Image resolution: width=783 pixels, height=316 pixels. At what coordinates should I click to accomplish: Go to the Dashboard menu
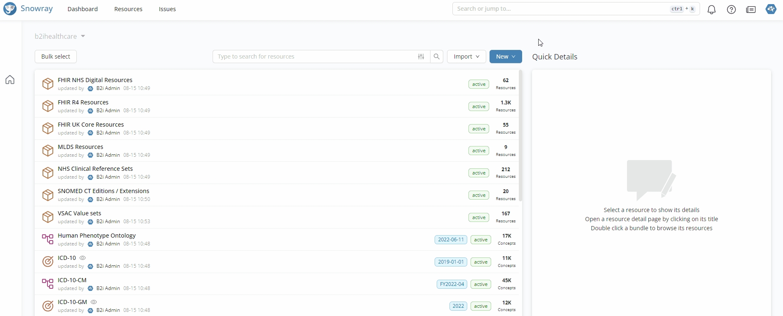pos(83,9)
